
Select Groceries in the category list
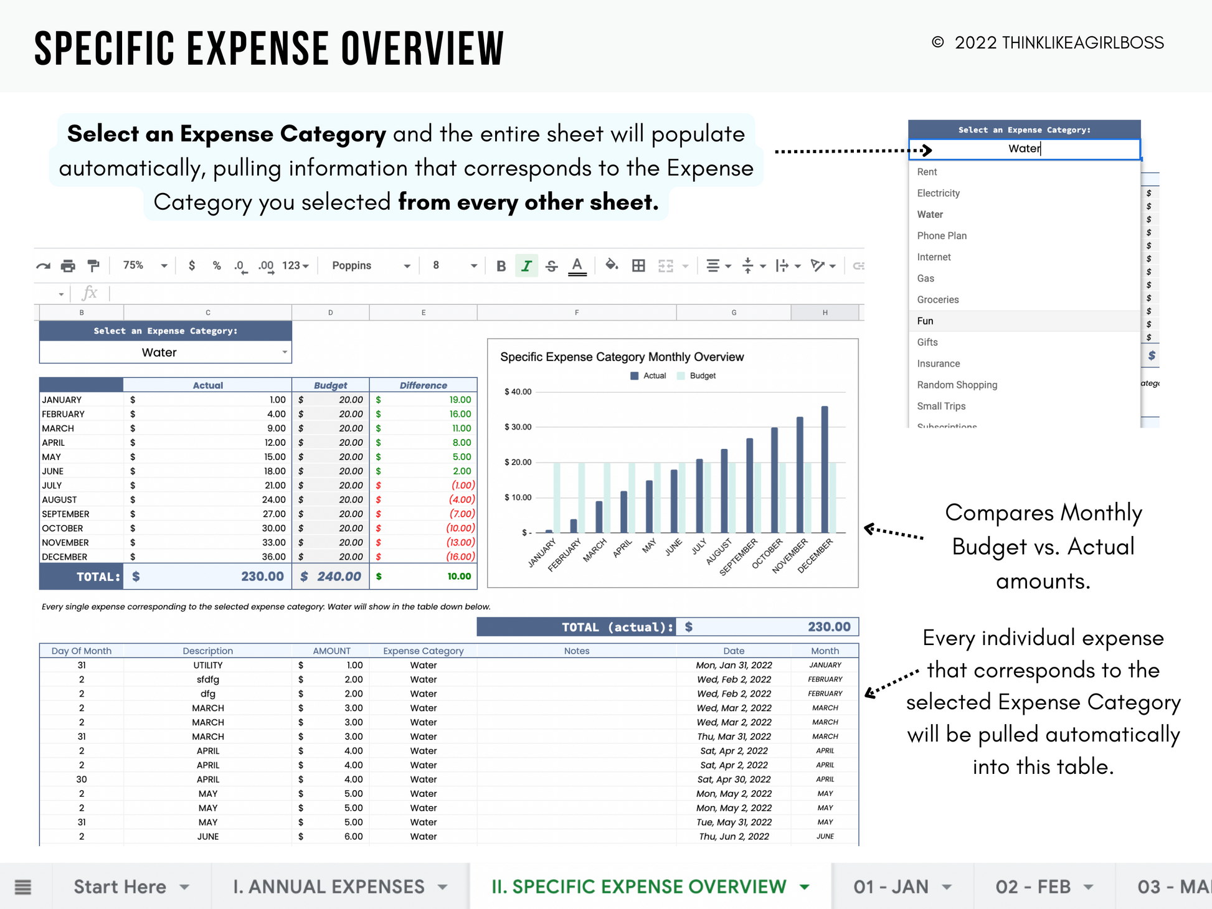click(937, 299)
